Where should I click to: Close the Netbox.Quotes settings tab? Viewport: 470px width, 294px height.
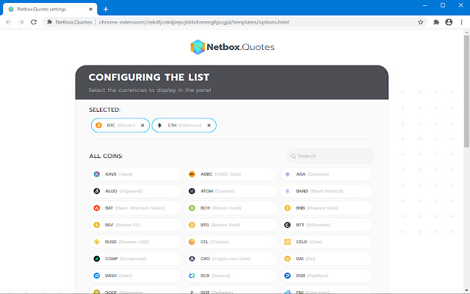point(90,10)
